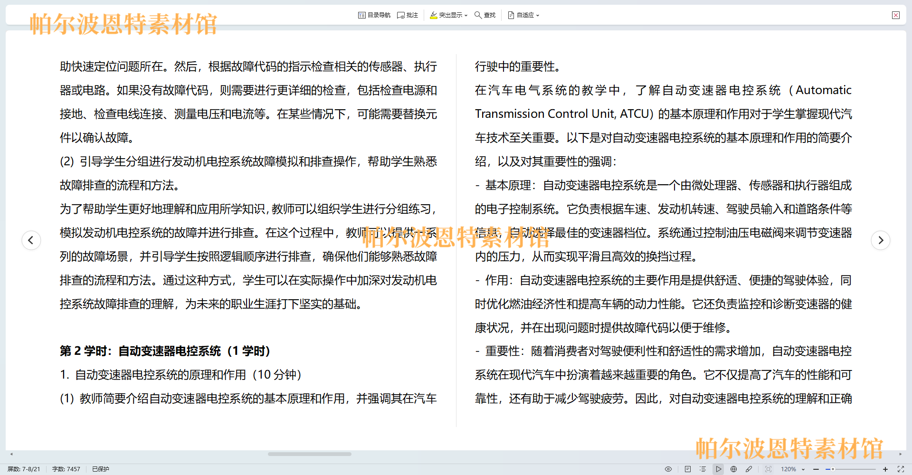The image size is (912, 475).
Task: Go to previous page with left arrow
Action: click(31, 240)
